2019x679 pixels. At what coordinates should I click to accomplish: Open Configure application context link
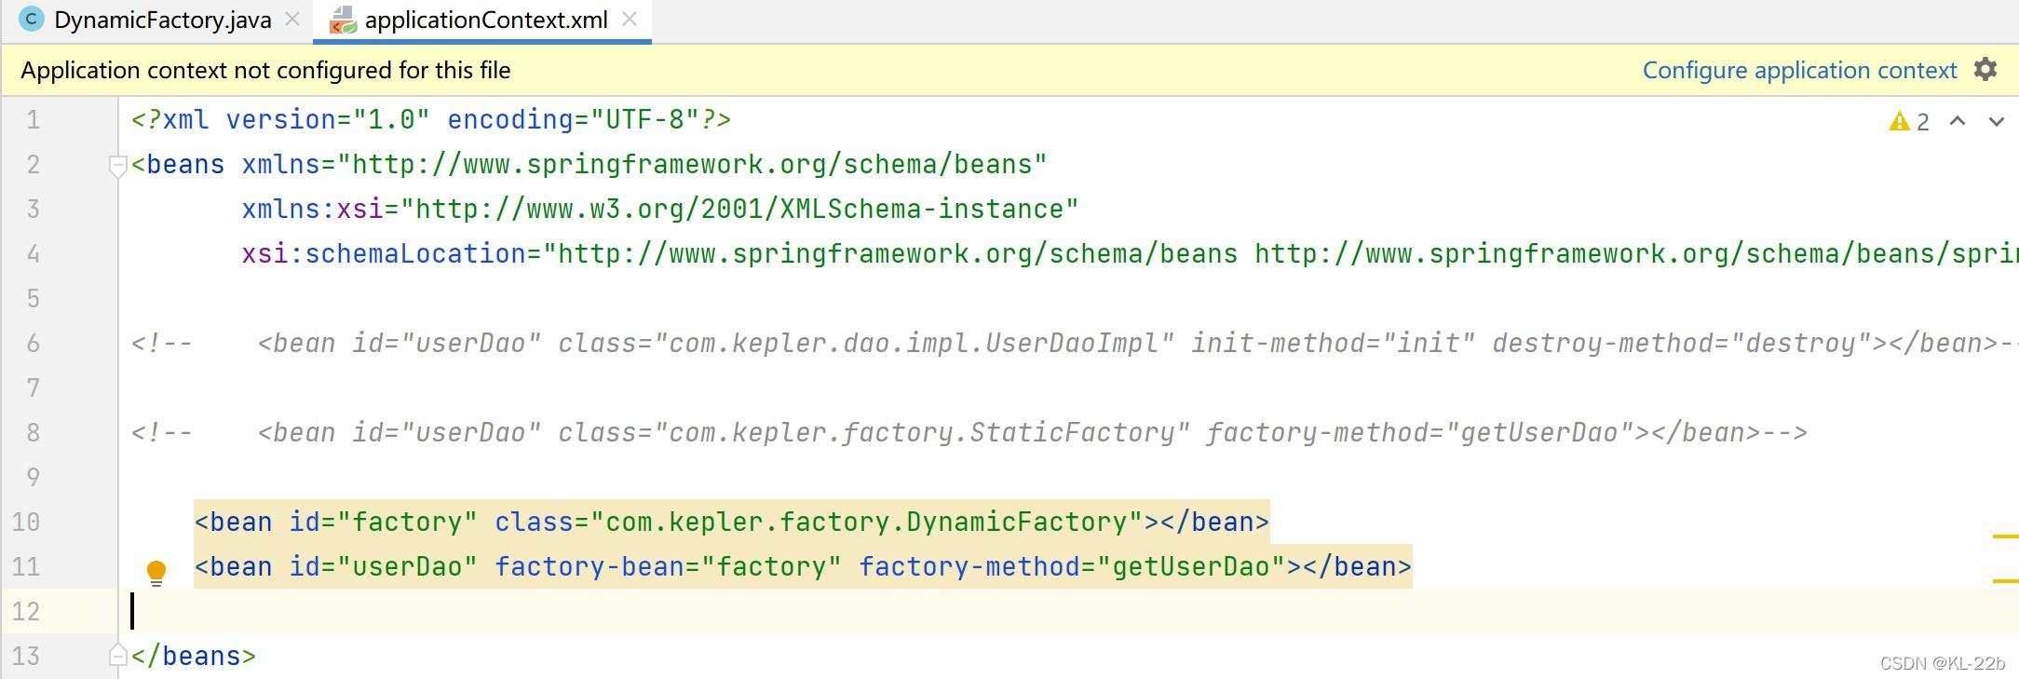click(1799, 70)
